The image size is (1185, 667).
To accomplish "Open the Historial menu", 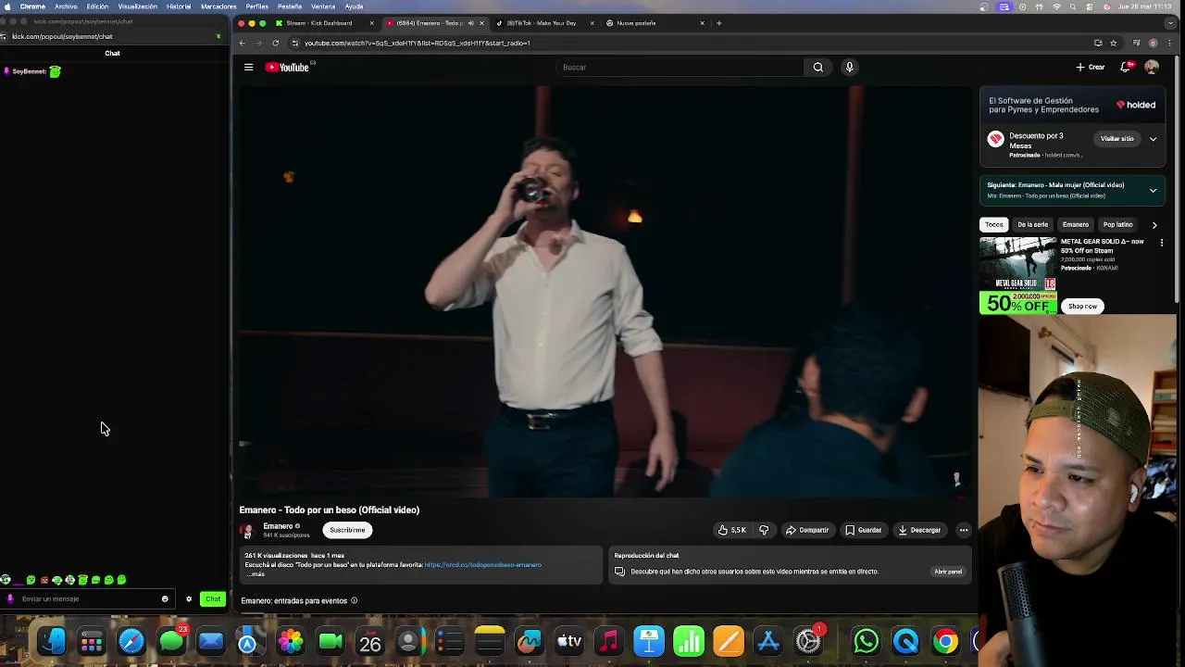I will [x=179, y=6].
